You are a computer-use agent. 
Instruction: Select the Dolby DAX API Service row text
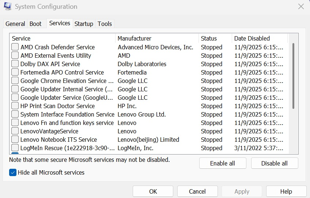(x=50, y=64)
